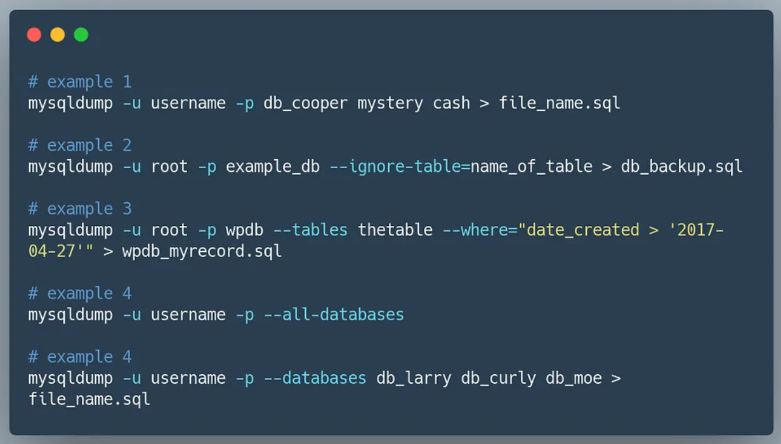Click the "# example 3" comment line
Viewport: 781px width, 444px height.
(x=80, y=209)
